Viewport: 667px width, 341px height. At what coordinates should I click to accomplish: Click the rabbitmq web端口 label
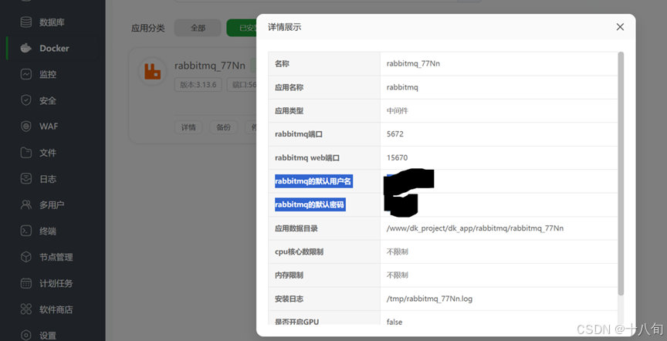[x=307, y=157]
